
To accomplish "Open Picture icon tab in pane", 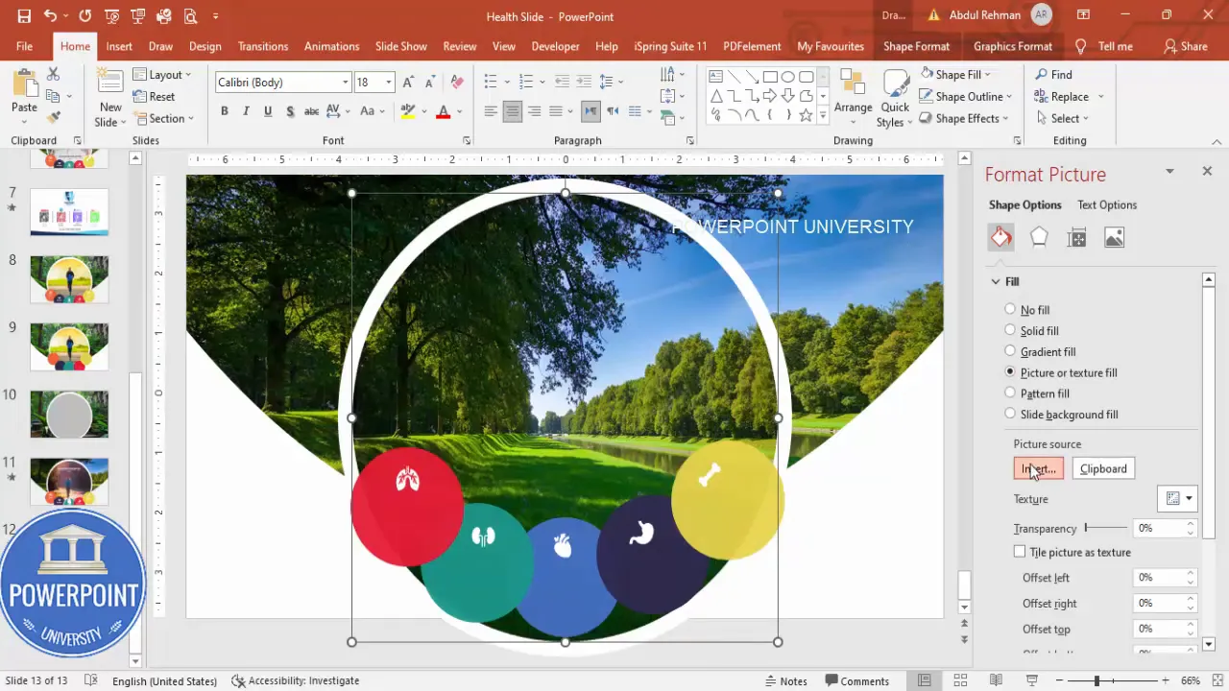I will pos(1114,237).
